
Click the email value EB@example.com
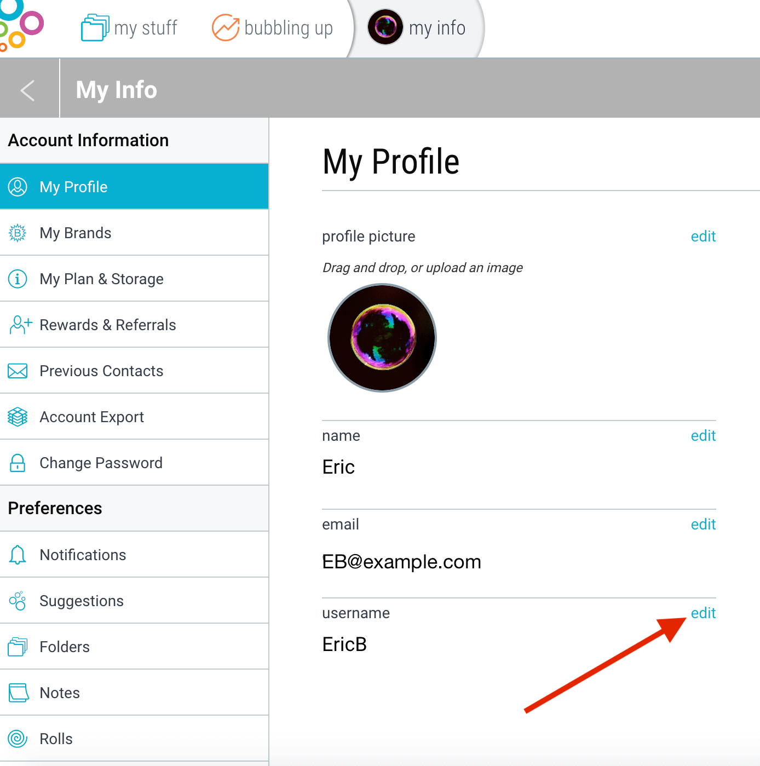click(401, 562)
